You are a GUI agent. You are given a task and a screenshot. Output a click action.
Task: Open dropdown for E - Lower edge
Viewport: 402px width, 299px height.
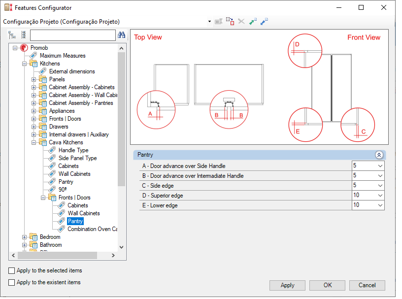point(380,205)
